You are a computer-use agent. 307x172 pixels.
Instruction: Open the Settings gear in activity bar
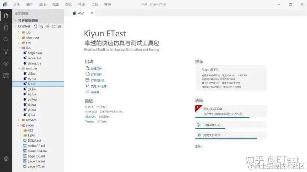(6, 159)
